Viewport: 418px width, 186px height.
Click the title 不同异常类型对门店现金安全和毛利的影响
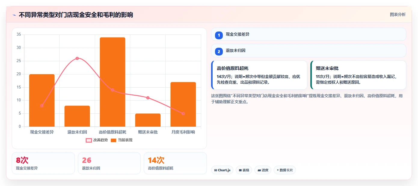click(76, 15)
